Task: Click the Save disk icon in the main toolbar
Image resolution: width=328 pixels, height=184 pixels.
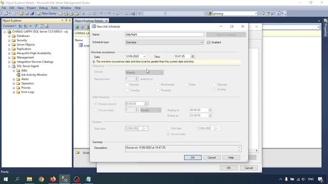Action: pos(27,14)
